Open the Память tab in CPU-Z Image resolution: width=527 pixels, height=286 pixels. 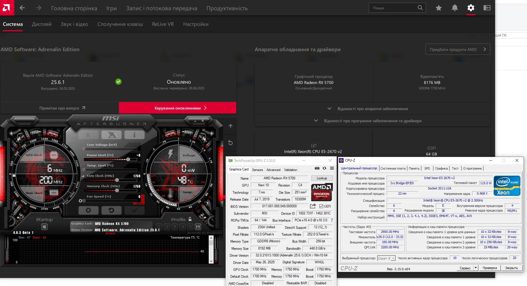(414, 168)
